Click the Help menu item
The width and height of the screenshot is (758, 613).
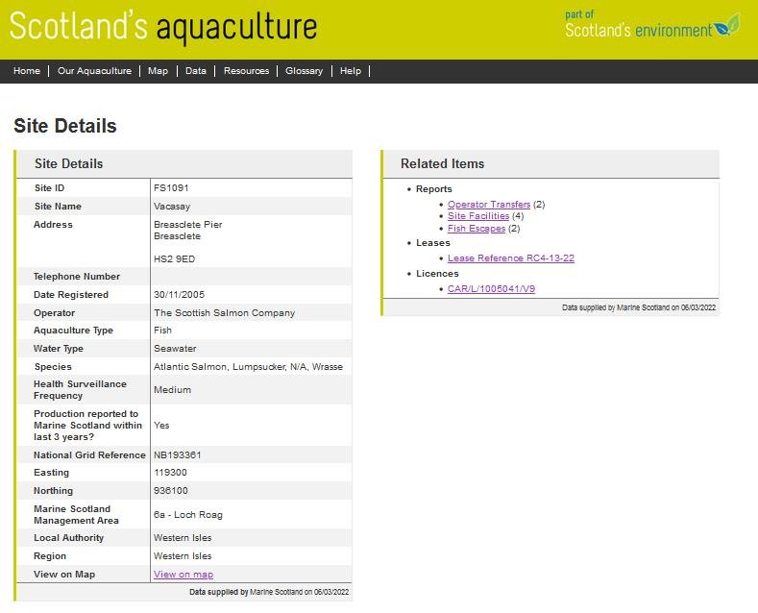(351, 71)
